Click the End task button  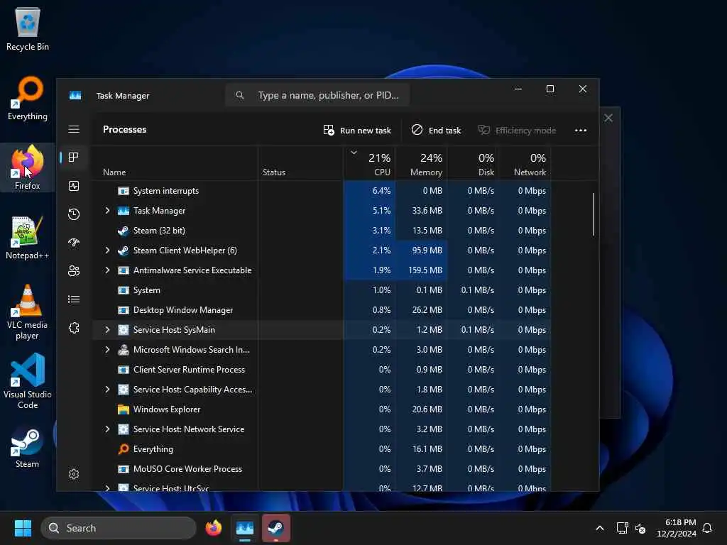(437, 131)
